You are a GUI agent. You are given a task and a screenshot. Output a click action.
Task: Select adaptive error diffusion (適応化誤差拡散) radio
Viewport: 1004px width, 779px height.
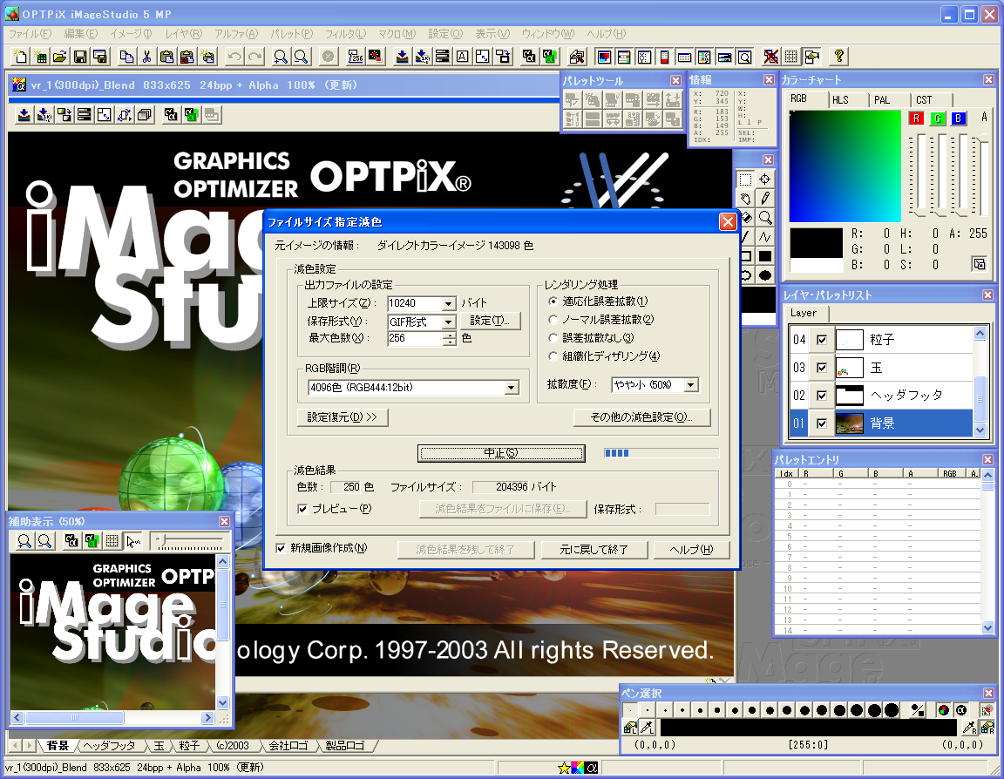tap(553, 301)
